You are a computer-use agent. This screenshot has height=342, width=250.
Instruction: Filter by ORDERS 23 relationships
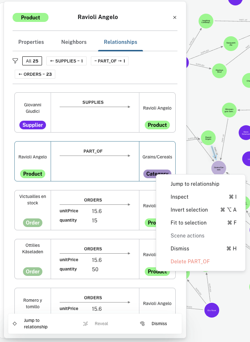coord(35,74)
